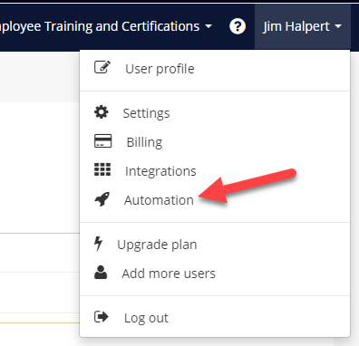359x346 pixels.
Task: Log out via the menu entry
Action: click(x=215, y=318)
